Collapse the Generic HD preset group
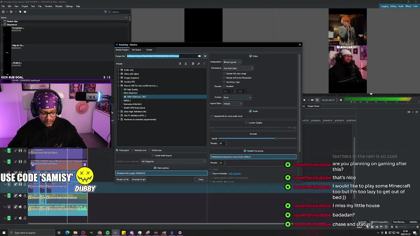 118,86
